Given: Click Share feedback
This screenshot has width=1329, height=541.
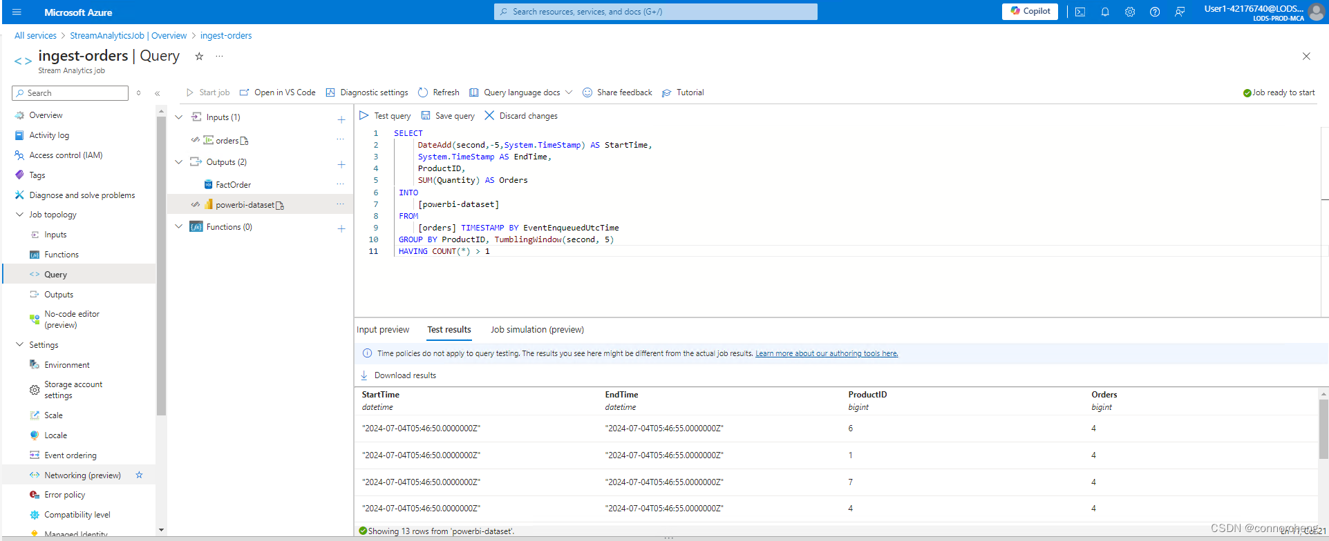Looking at the screenshot, I should click(617, 92).
